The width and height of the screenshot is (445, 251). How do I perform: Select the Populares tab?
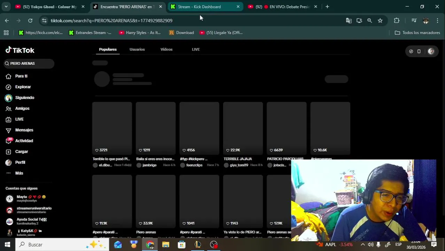[108, 49]
